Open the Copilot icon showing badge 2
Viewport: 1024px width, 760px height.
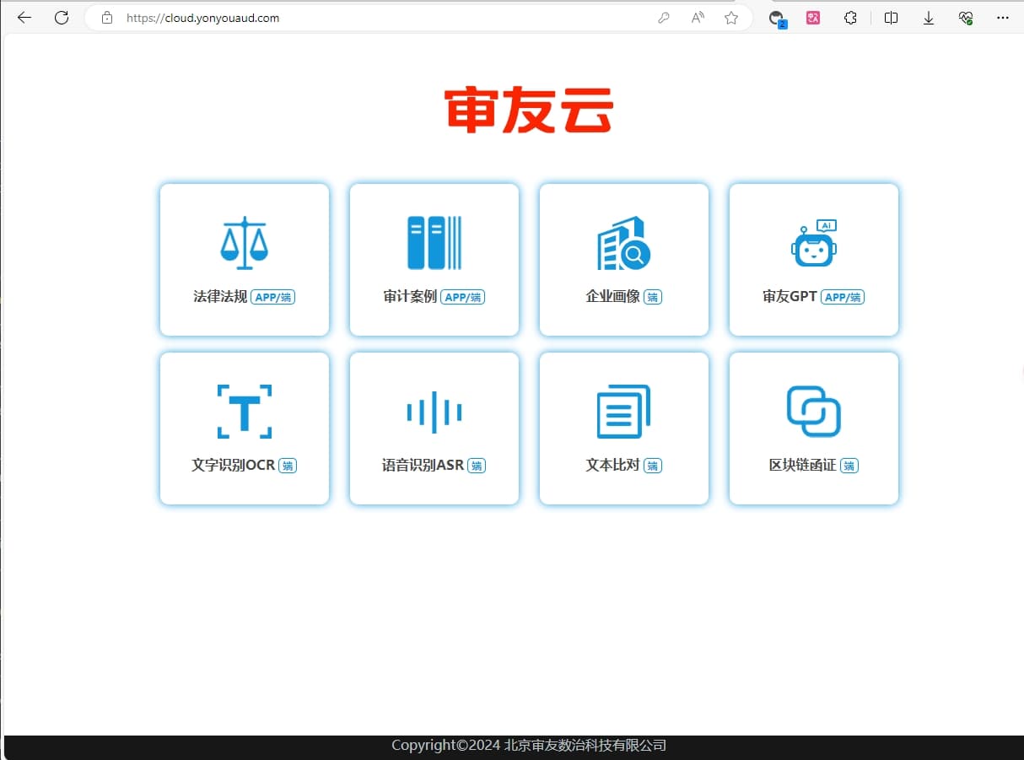pos(776,18)
